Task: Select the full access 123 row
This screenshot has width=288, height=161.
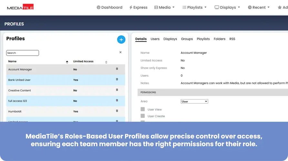Action: 66,101
